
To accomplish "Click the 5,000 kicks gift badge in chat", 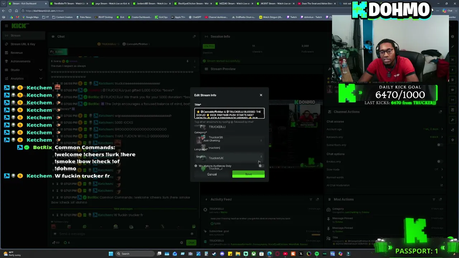I will [58, 52].
